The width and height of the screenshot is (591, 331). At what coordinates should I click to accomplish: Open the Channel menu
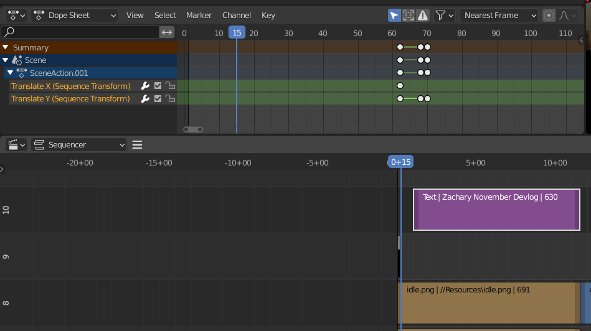pos(236,16)
